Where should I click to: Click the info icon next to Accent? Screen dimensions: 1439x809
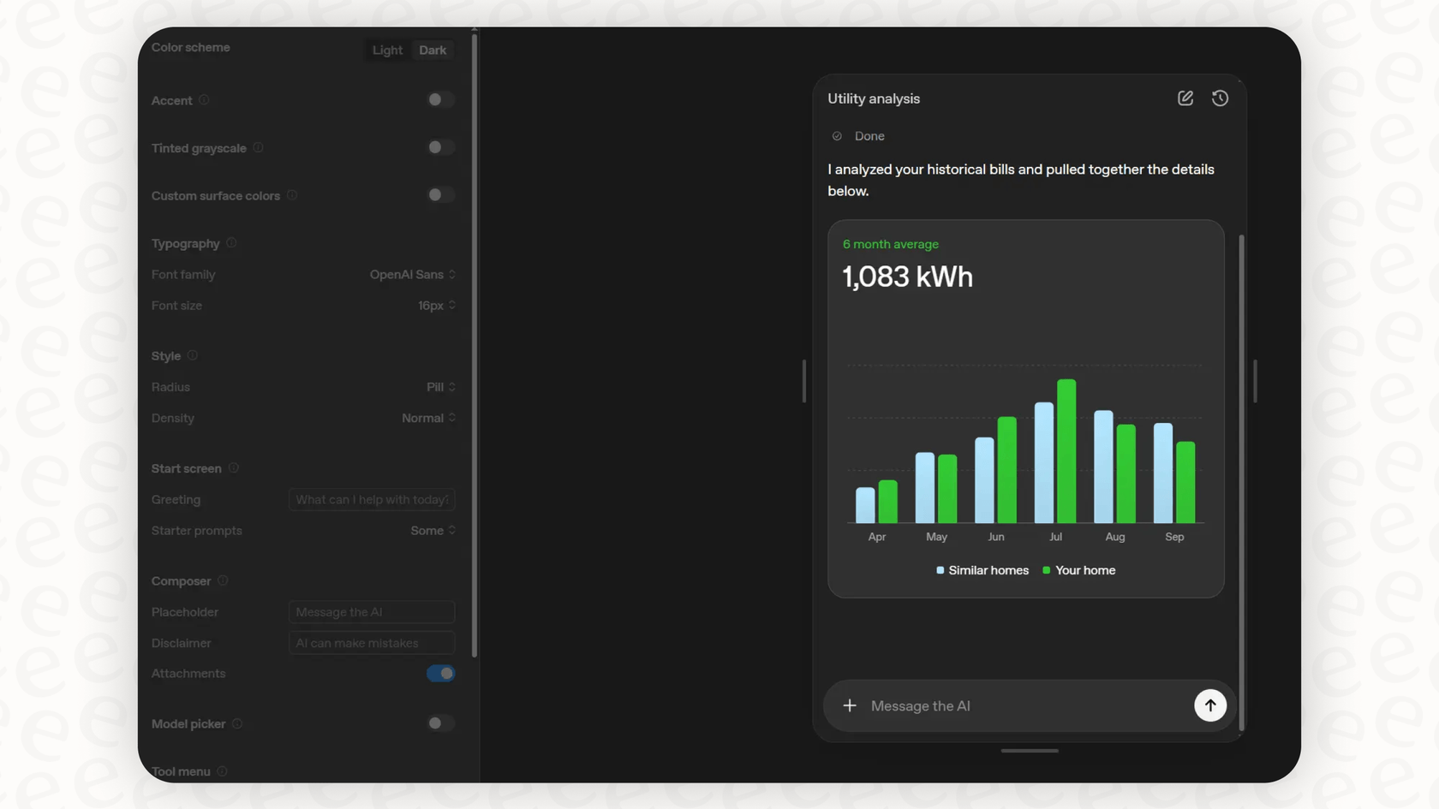coord(202,100)
